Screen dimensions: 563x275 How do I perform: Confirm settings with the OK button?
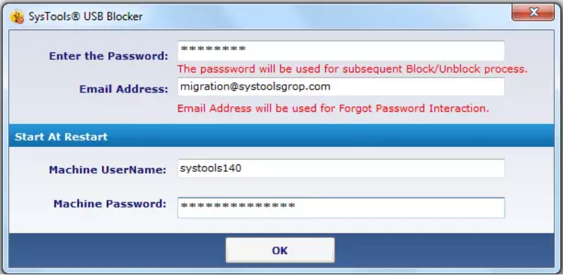[x=280, y=250]
